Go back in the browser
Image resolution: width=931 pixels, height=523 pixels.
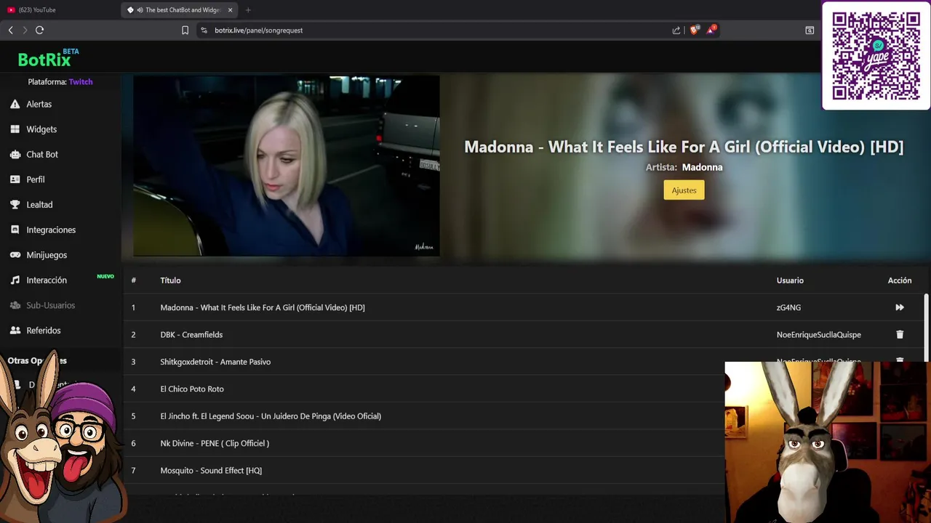coord(10,30)
